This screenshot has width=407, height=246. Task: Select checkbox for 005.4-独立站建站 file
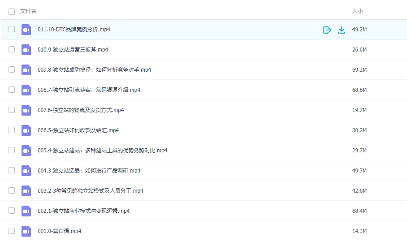tap(12, 151)
